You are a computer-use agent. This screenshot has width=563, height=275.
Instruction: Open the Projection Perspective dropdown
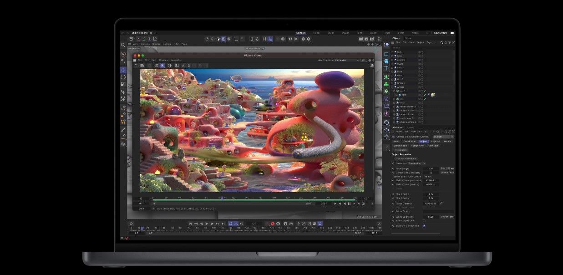click(x=417, y=163)
